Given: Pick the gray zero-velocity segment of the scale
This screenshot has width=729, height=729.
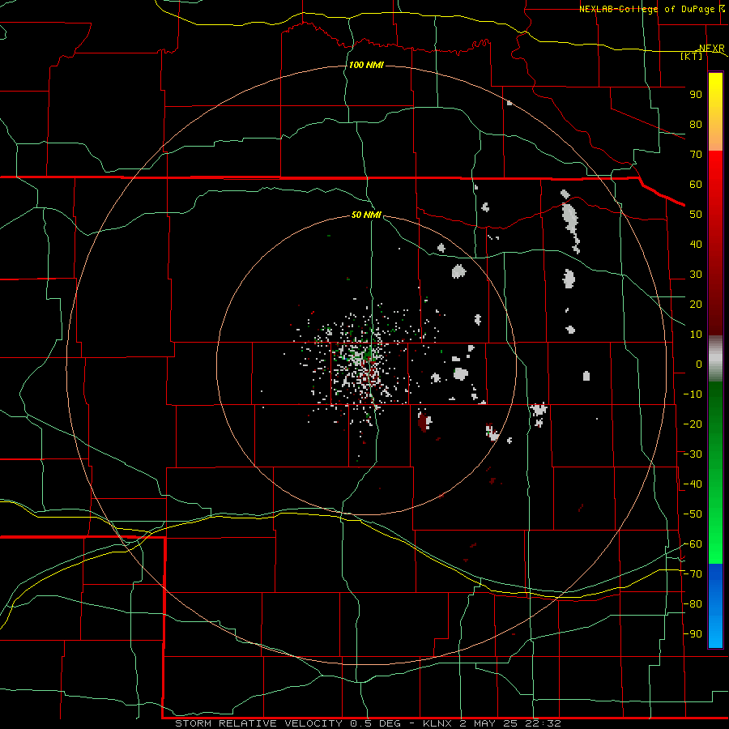Looking at the screenshot, I should coord(715,359).
